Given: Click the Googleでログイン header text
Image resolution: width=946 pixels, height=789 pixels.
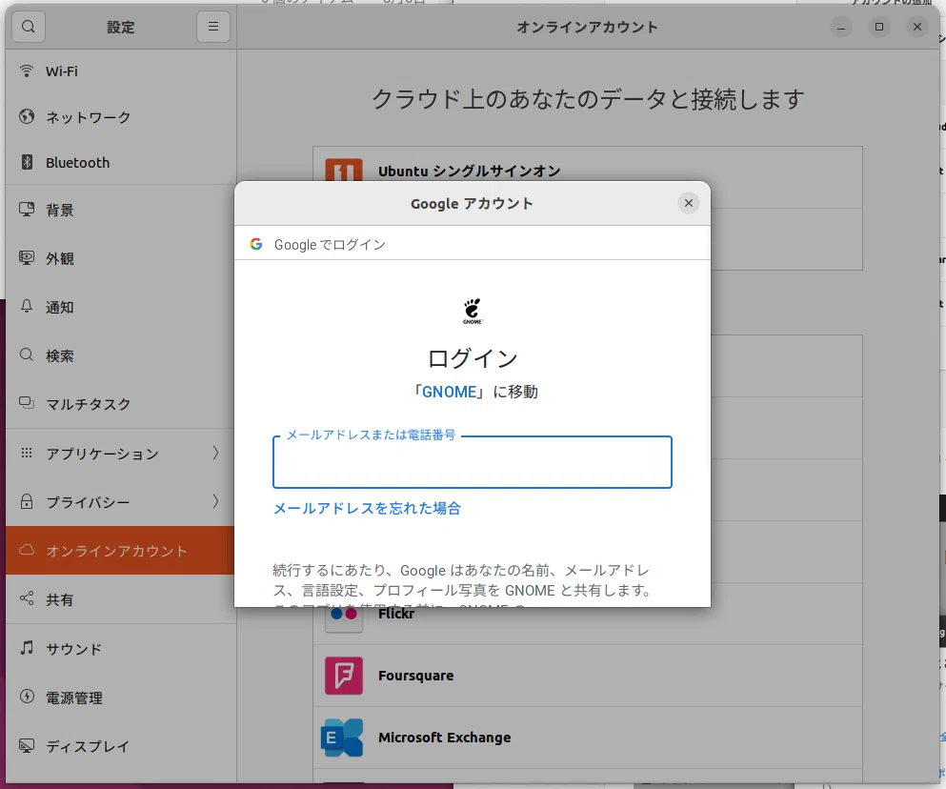Looking at the screenshot, I should click(x=330, y=245).
